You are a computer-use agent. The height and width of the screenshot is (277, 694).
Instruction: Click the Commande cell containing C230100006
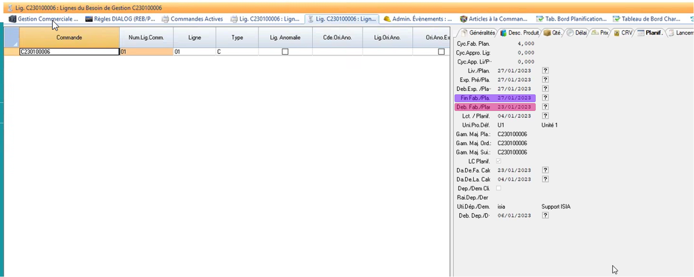[x=69, y=52]
